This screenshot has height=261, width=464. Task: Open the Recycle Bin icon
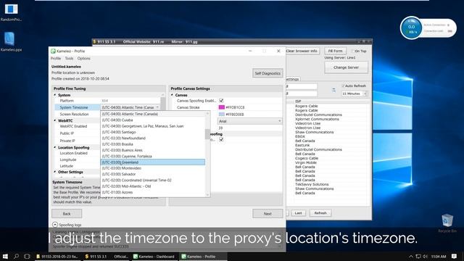[447, 220]
